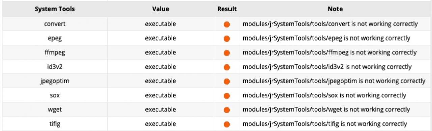Click the orange result indicator for ffmpeg

point(227,53)
